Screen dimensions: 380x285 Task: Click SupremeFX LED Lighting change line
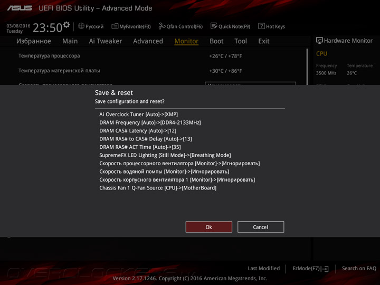coord(165,155)
